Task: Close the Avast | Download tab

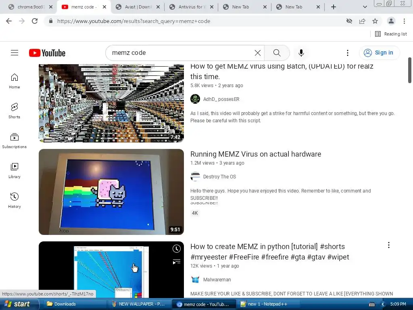Action: click(x=158, y=7)
